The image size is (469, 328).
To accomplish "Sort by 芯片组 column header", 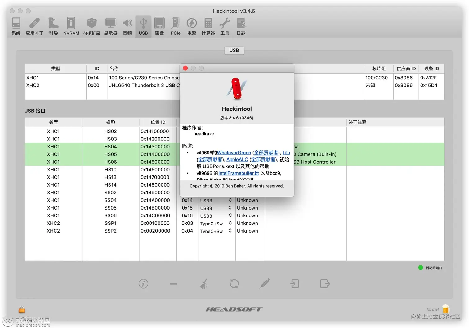I will 379,69.
